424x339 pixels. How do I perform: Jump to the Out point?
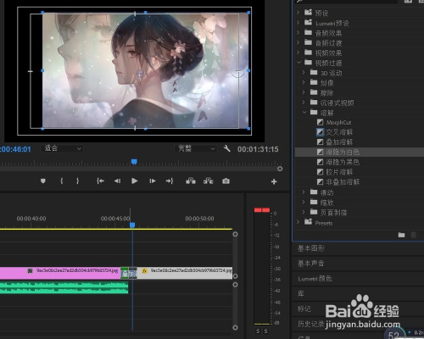click(x=170, y=181)
